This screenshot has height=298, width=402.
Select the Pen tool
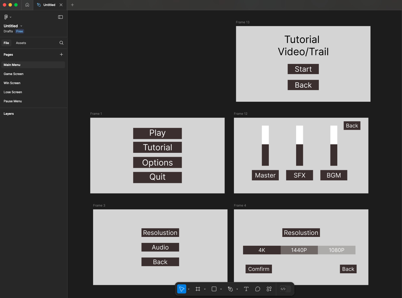pyautogui.click(x=230, y=289)
